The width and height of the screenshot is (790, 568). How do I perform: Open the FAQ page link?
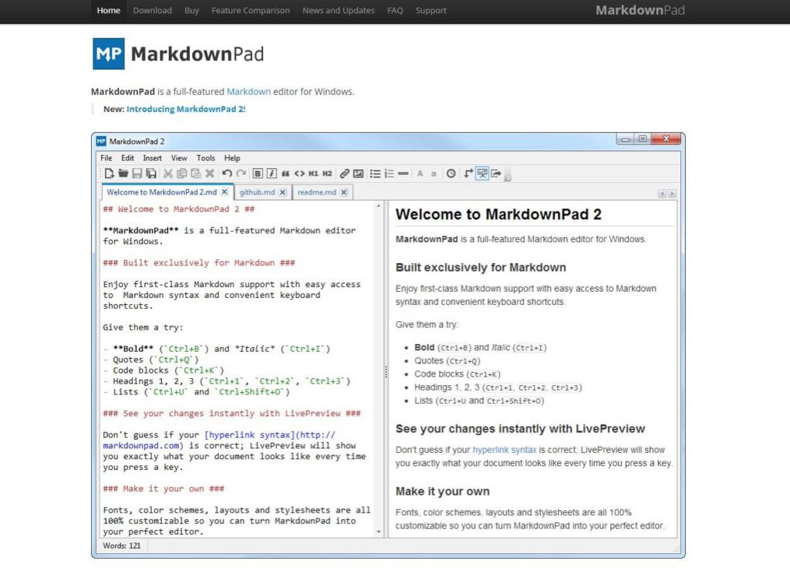tap(395, 10)
